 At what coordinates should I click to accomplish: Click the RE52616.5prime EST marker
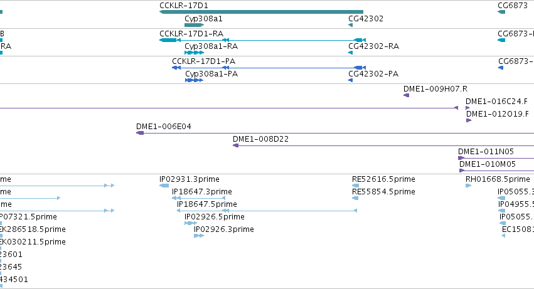pos(355,186)
